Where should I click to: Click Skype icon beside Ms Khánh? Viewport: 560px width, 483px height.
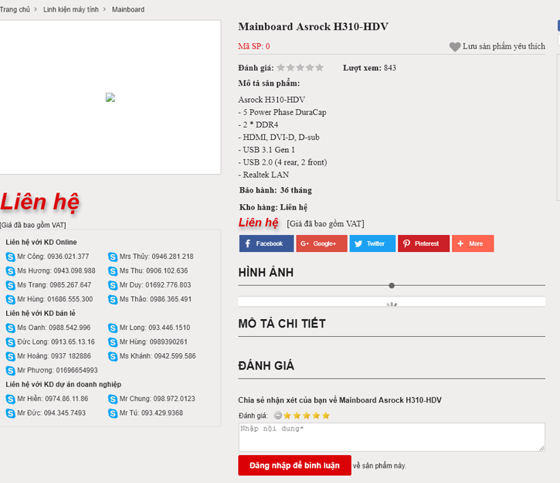coord(113,356)
